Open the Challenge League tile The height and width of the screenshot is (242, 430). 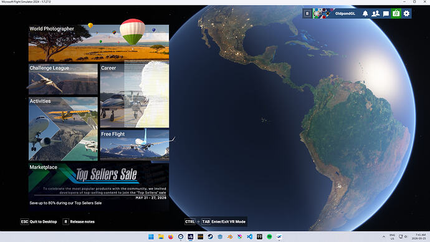click(x=63, y=79)
